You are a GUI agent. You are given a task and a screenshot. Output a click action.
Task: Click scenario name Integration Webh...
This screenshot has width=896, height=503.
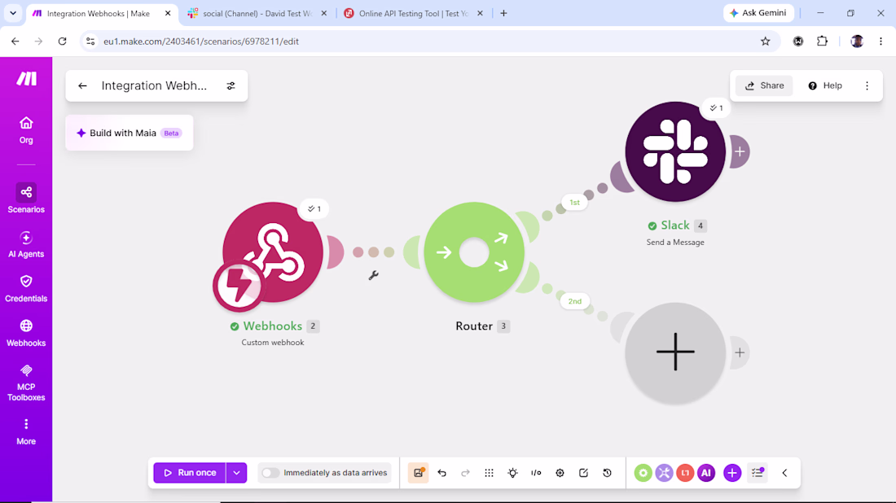tap(154, 85)
